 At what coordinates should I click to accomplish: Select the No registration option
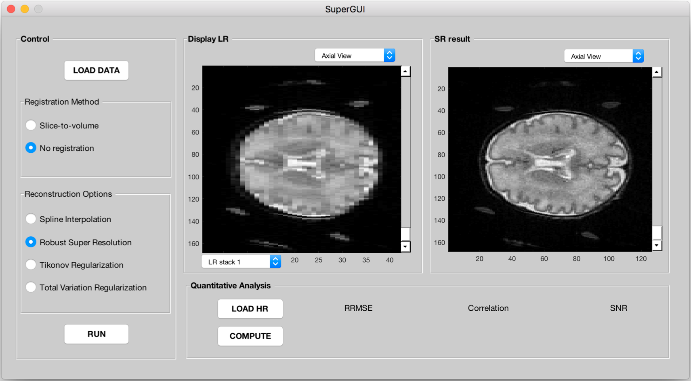31,148
